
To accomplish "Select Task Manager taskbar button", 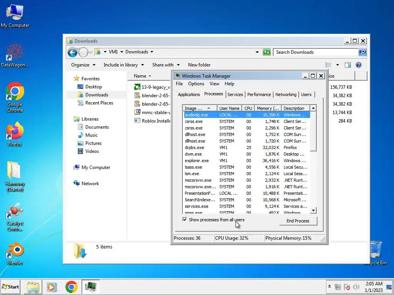I will 91,287.
